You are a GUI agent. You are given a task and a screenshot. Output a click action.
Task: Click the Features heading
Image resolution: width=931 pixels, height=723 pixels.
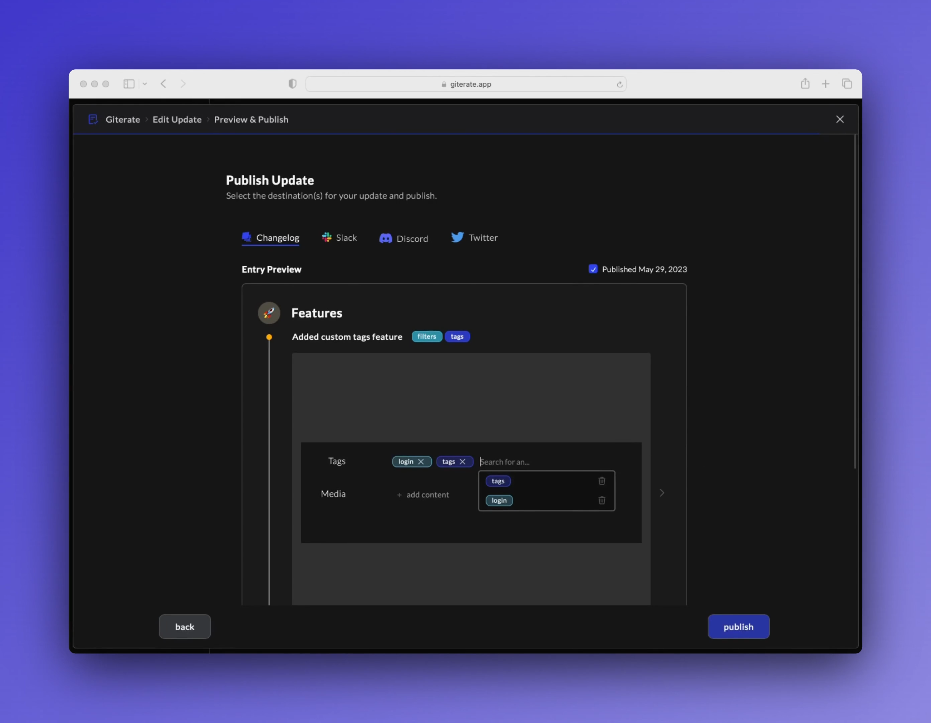[317, 313]
